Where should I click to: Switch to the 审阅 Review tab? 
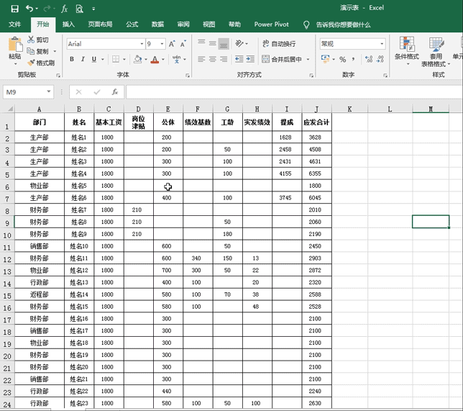(183, 24)
